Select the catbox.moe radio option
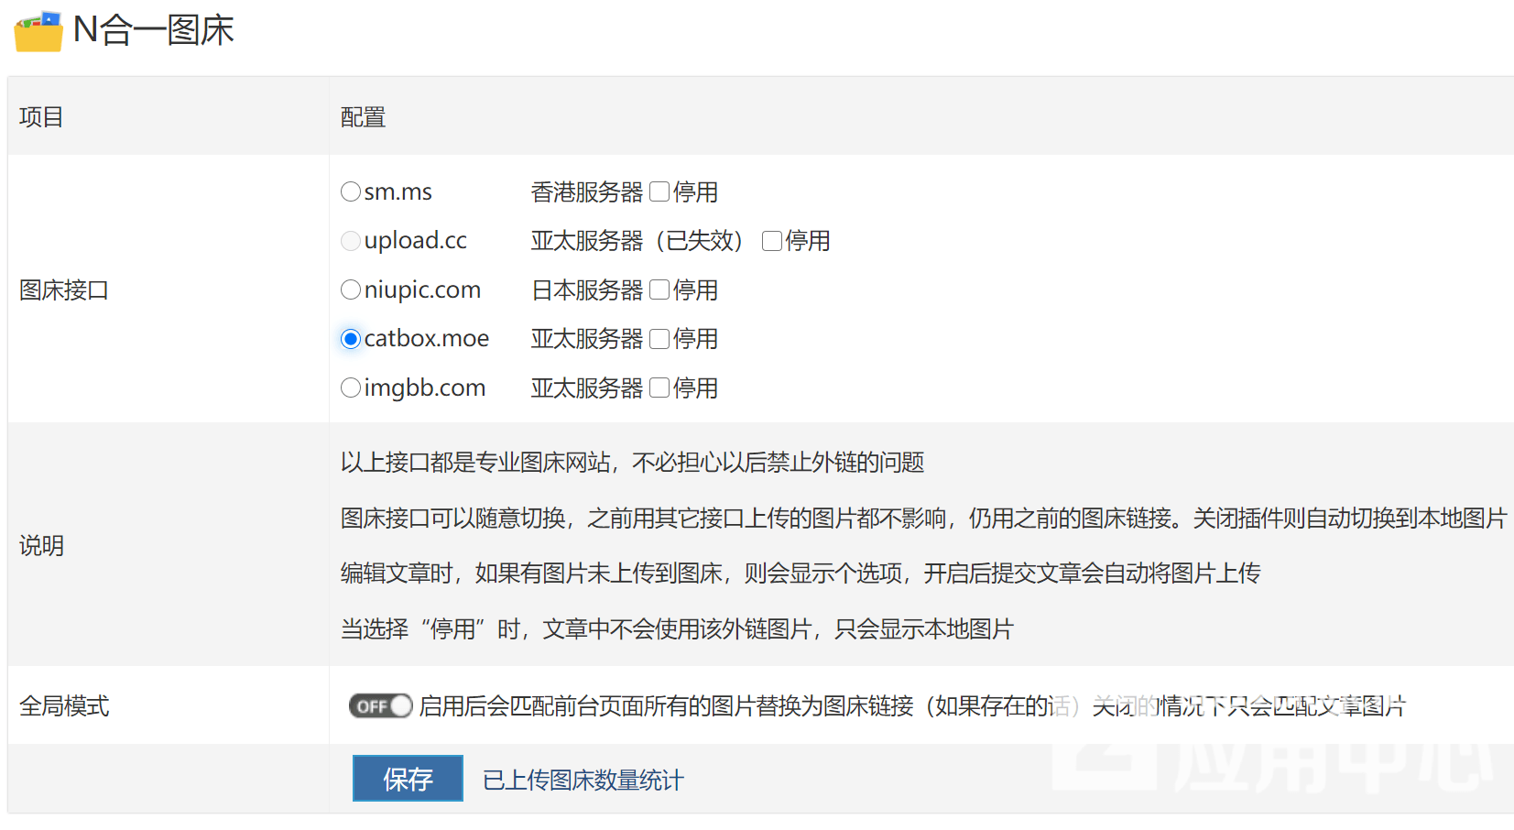 [351, 339]
